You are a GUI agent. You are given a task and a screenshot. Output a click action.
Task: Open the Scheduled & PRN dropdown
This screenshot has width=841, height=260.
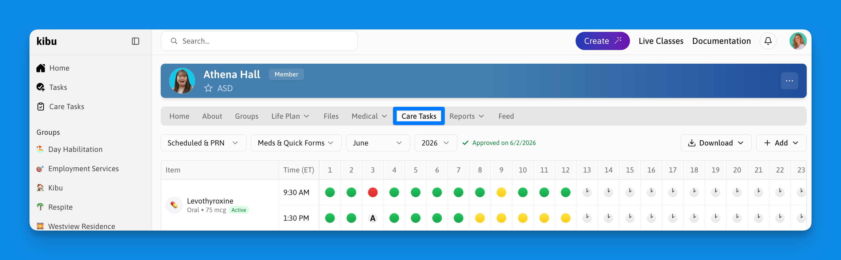point(203,143)
